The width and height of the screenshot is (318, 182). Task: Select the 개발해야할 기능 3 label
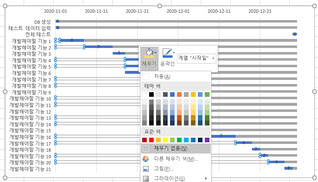pyautogui.click(x=31, y=54)
